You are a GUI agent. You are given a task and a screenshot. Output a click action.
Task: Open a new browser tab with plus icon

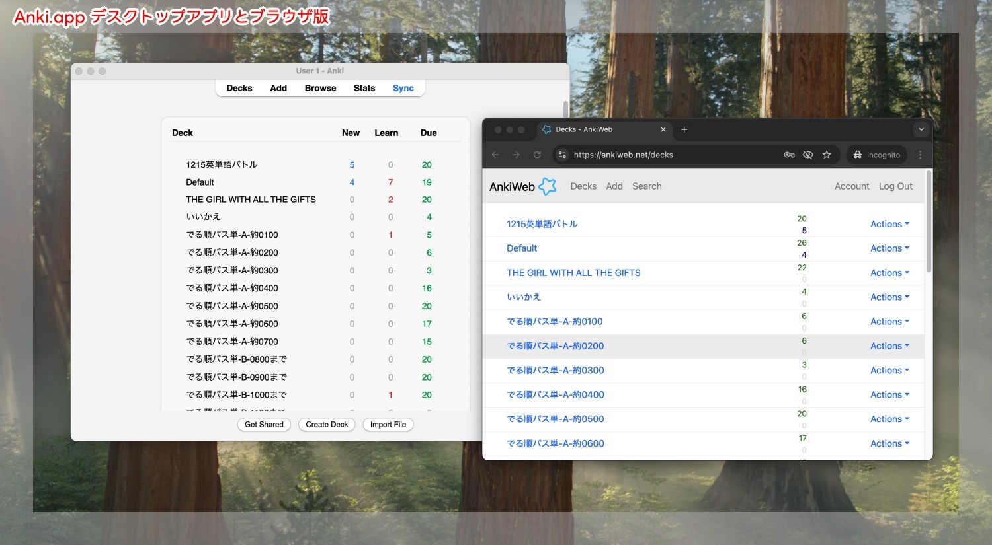point(684,129)
